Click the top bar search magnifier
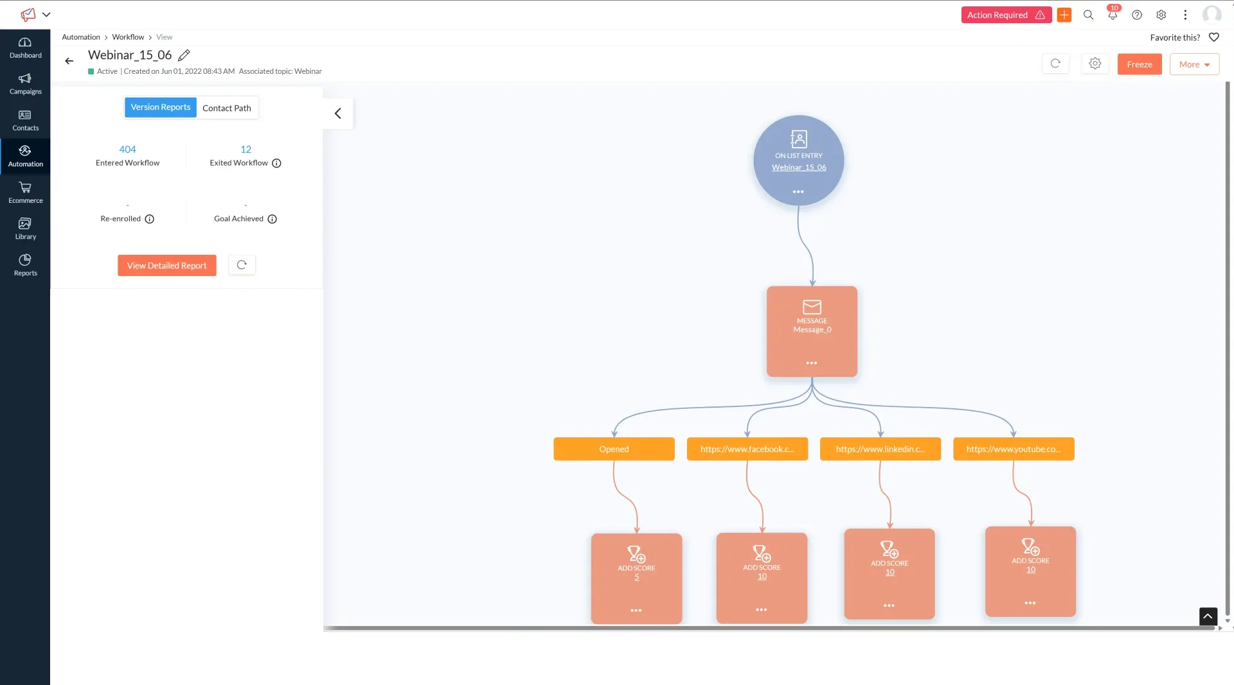 coord(1088,15)
